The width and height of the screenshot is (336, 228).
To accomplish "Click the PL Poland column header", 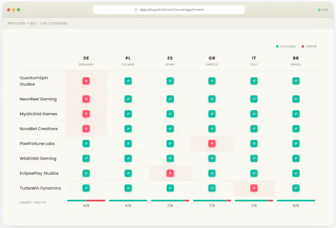I will (128, 61).
